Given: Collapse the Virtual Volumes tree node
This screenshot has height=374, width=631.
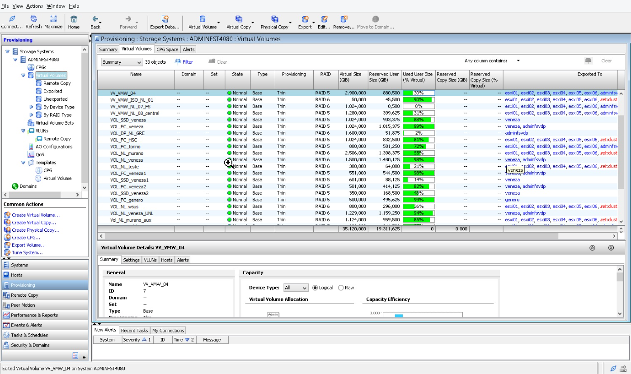Looking at the screenshot, I should pos(24,75).
